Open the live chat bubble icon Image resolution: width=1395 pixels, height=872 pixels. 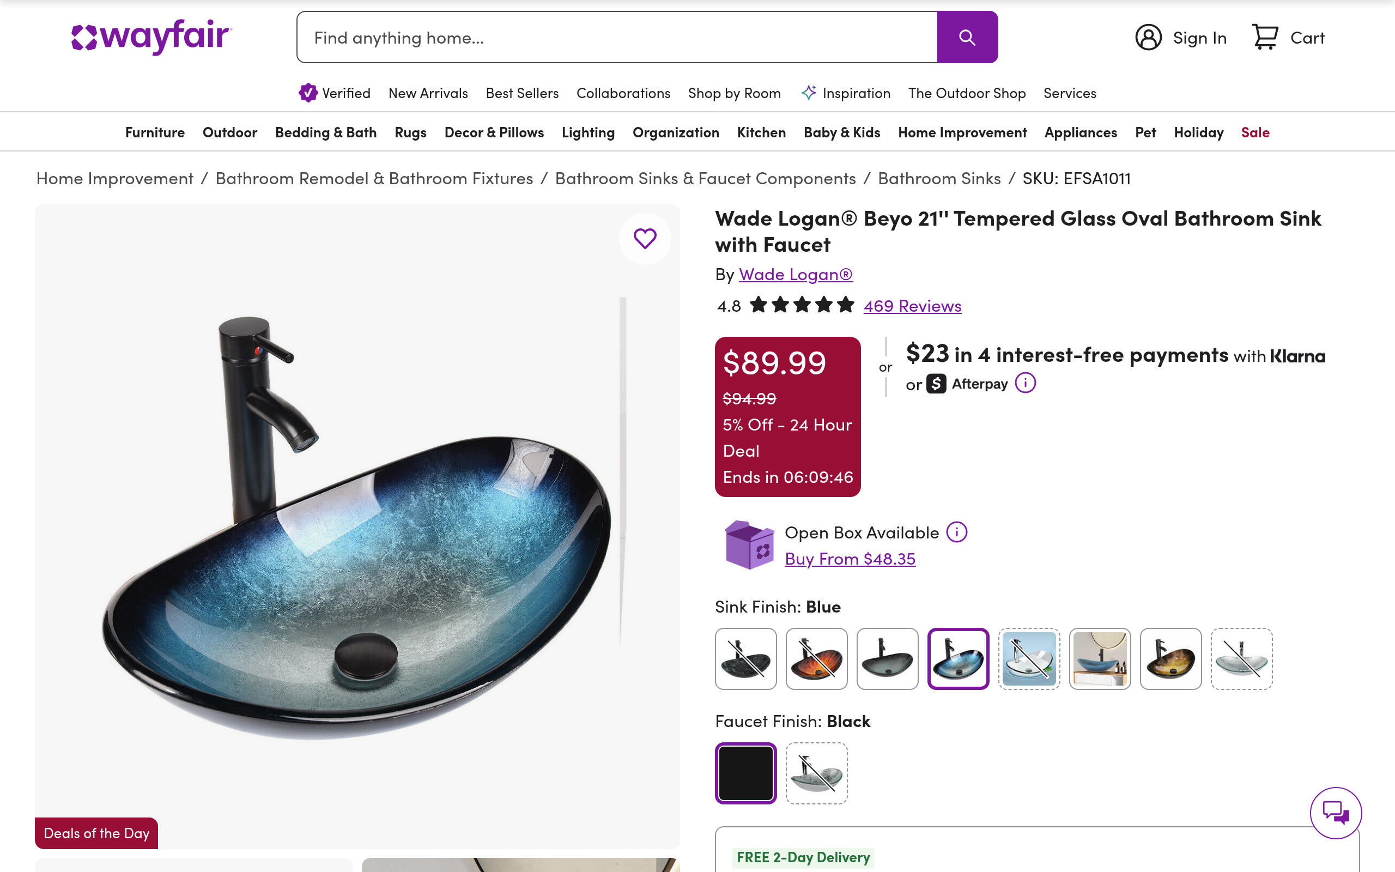click(x=1335, y=813)
